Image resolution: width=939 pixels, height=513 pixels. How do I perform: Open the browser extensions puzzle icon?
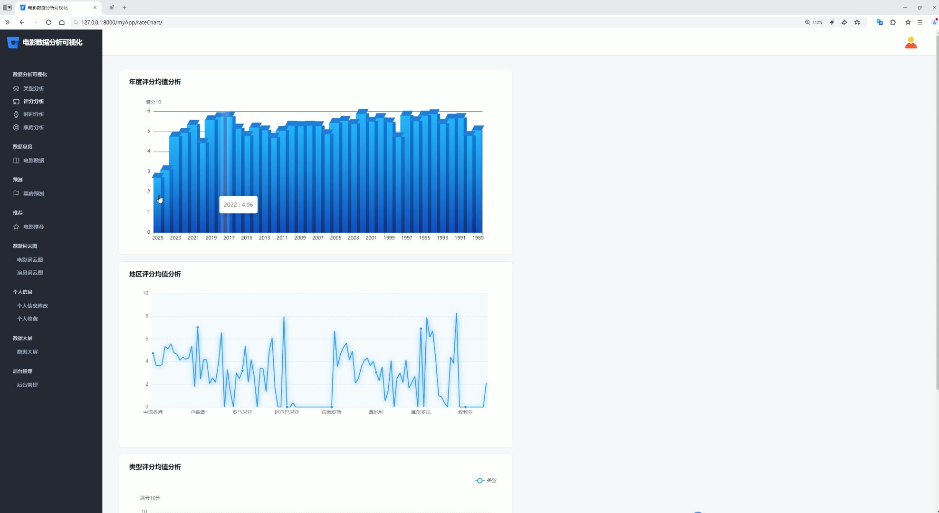pos(893,22)
